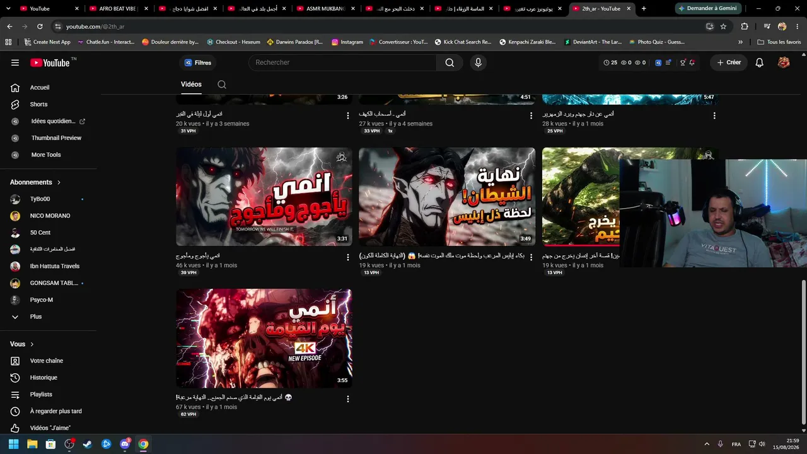
Task: Search within channel videos magnifier icon
Action: (x=222, y=84)
